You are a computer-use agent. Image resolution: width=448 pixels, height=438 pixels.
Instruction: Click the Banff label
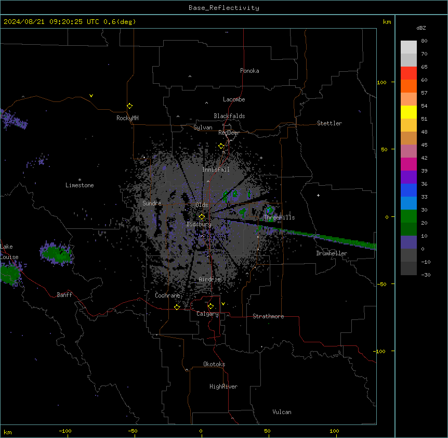pyautogui.click(x=64, y=295)
